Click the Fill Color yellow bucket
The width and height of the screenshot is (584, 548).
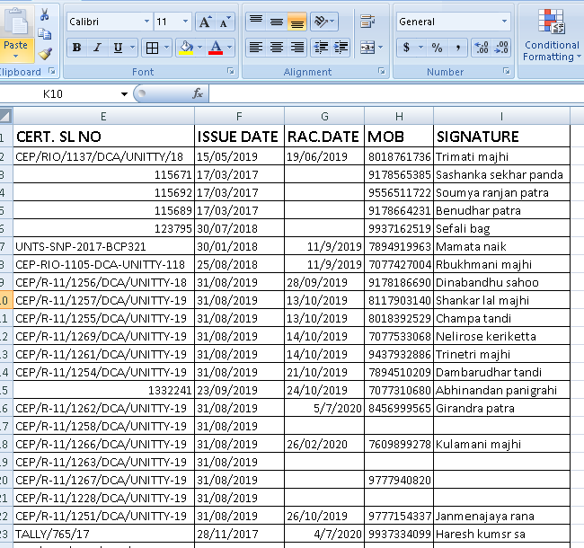185,48
